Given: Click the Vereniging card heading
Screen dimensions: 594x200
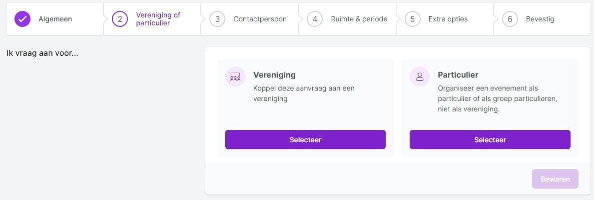Looking at the screenshot, I should coord(274,75).
